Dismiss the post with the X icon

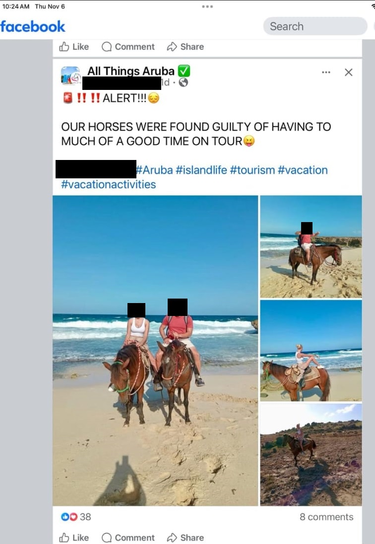(348, 72)
